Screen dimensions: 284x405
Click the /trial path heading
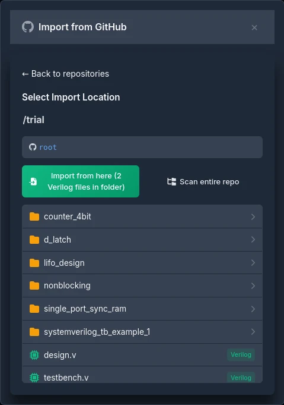[x=33, y=120]
